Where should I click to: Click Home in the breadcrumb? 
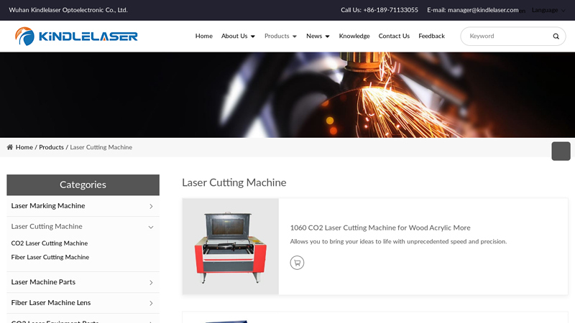[x=24, y=147]
